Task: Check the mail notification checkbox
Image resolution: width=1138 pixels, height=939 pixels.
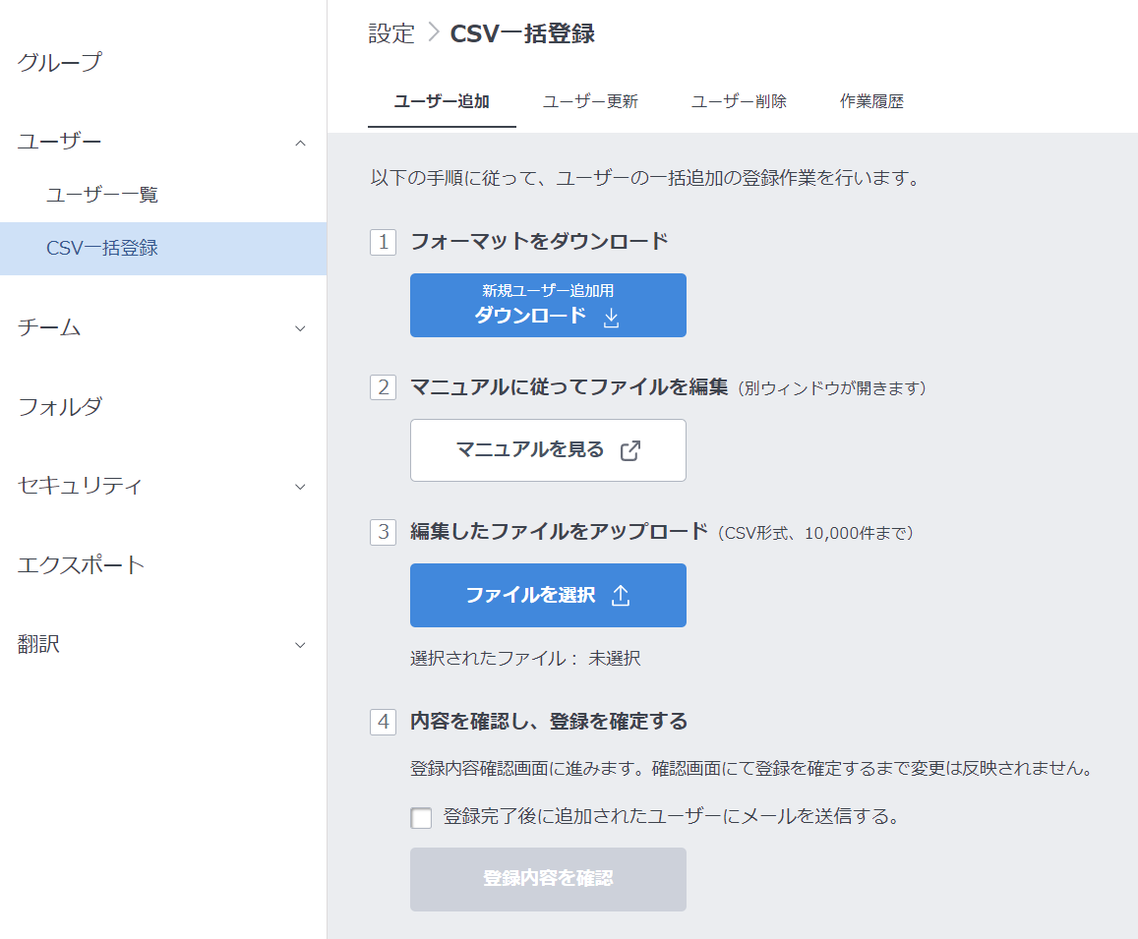Action: click(421, 818)
